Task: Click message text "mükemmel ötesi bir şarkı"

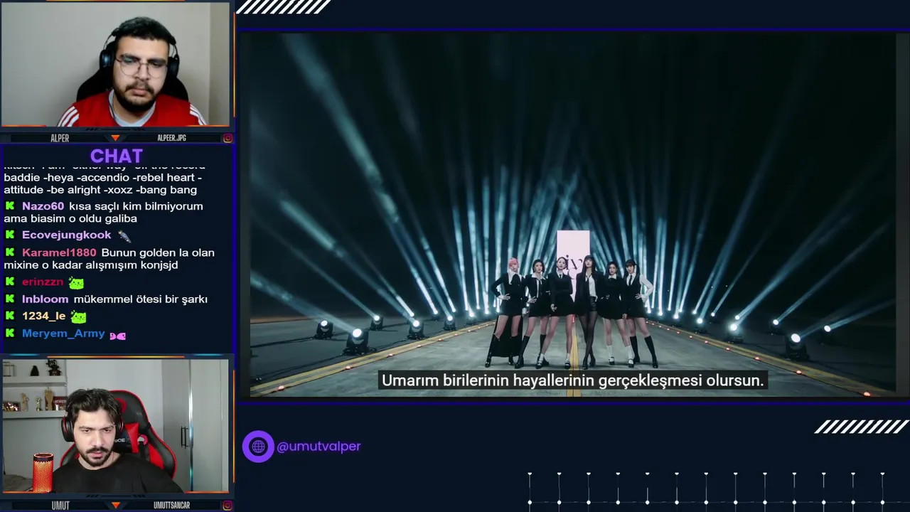Action: (x=141, y=299)
